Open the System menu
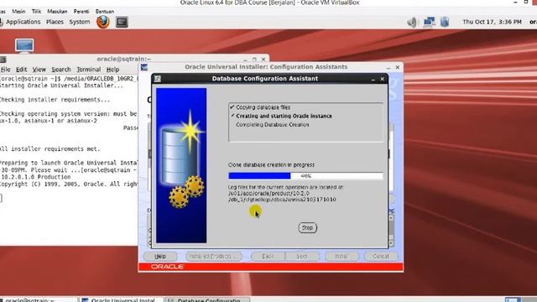Image resolution: width=537 pixels, height=302 pixels. tap(80, 22)
